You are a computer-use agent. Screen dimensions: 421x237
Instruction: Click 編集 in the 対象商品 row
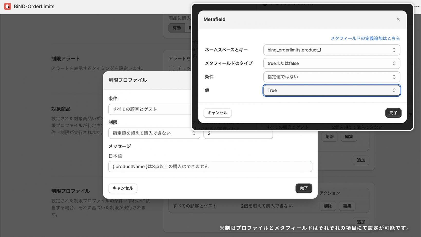349,137
